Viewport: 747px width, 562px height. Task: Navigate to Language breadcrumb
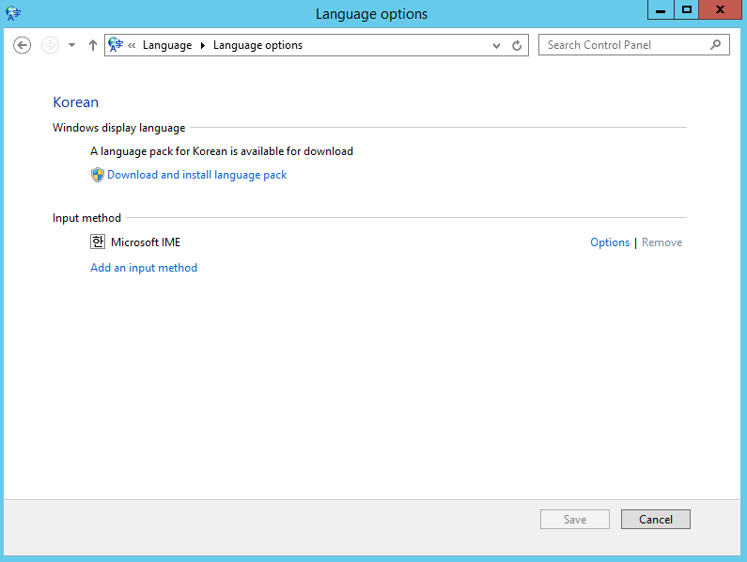click(167, 45)
